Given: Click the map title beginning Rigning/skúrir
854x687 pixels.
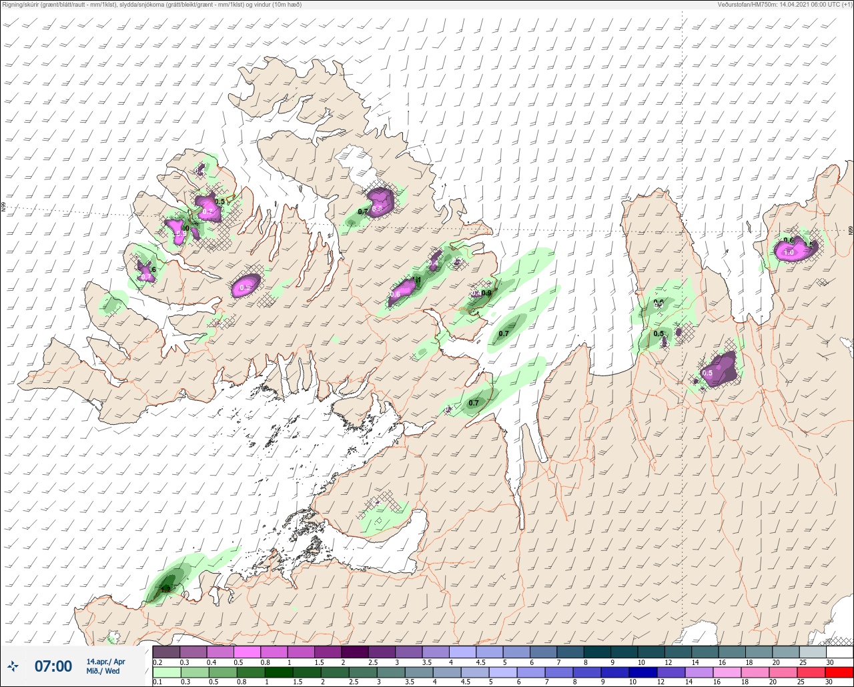Looking at the screenshot, I should (152, 5).
